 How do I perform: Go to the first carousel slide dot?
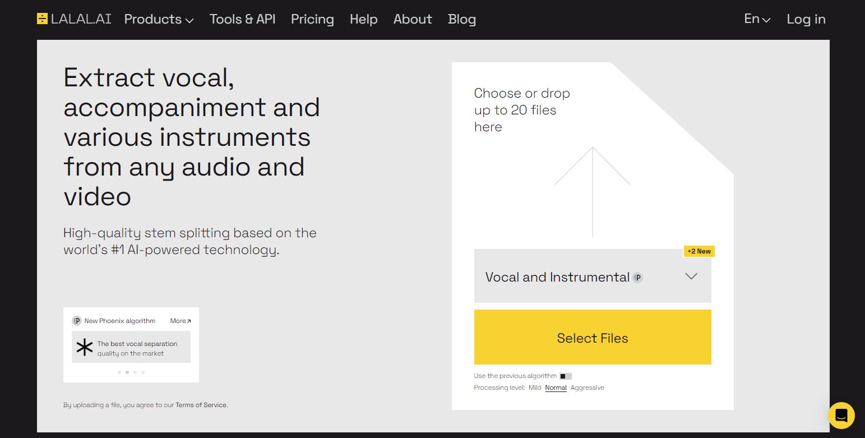point(119,372)
